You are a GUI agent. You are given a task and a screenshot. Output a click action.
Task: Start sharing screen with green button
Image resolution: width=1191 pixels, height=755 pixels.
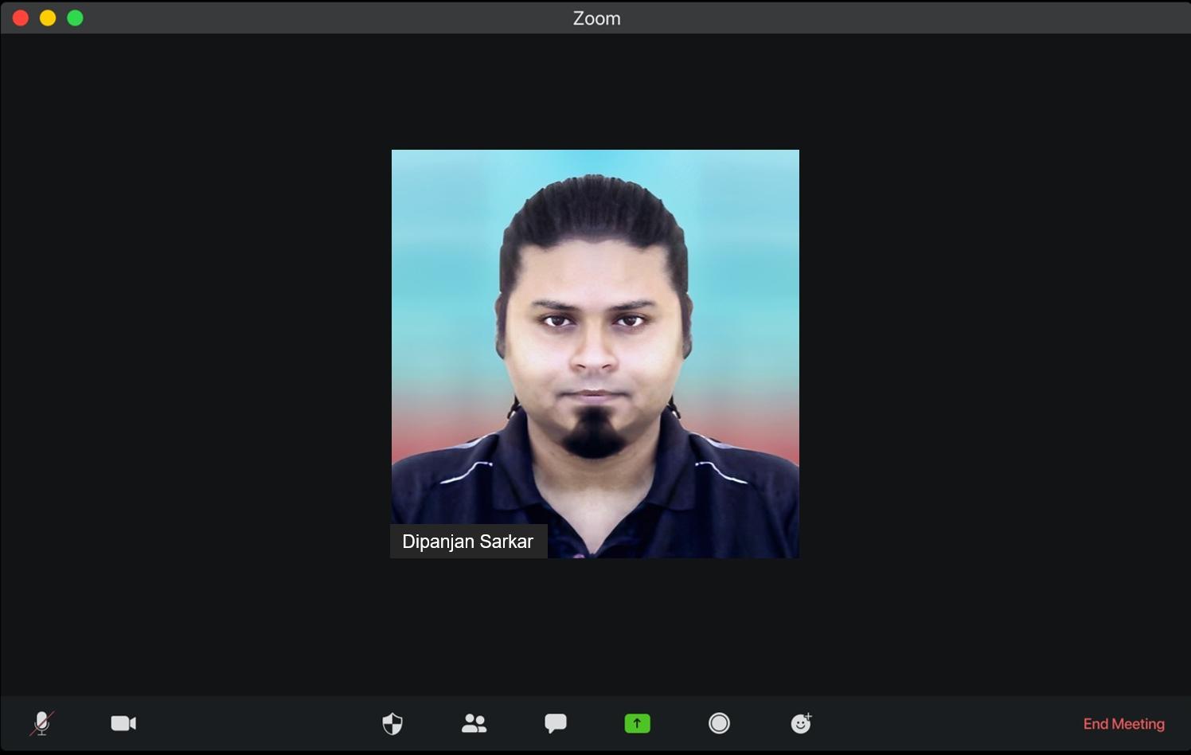click(637, 723)
